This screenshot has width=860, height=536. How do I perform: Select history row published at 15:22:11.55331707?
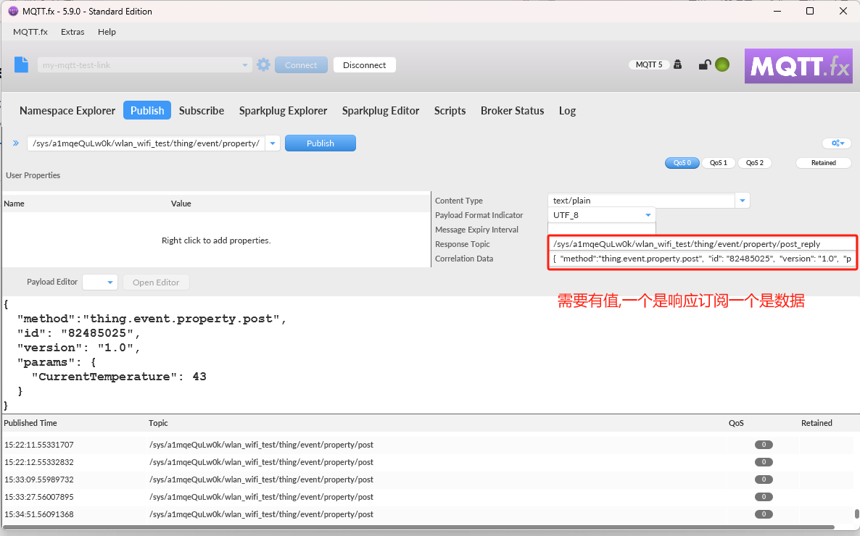(x=428, y=445)
